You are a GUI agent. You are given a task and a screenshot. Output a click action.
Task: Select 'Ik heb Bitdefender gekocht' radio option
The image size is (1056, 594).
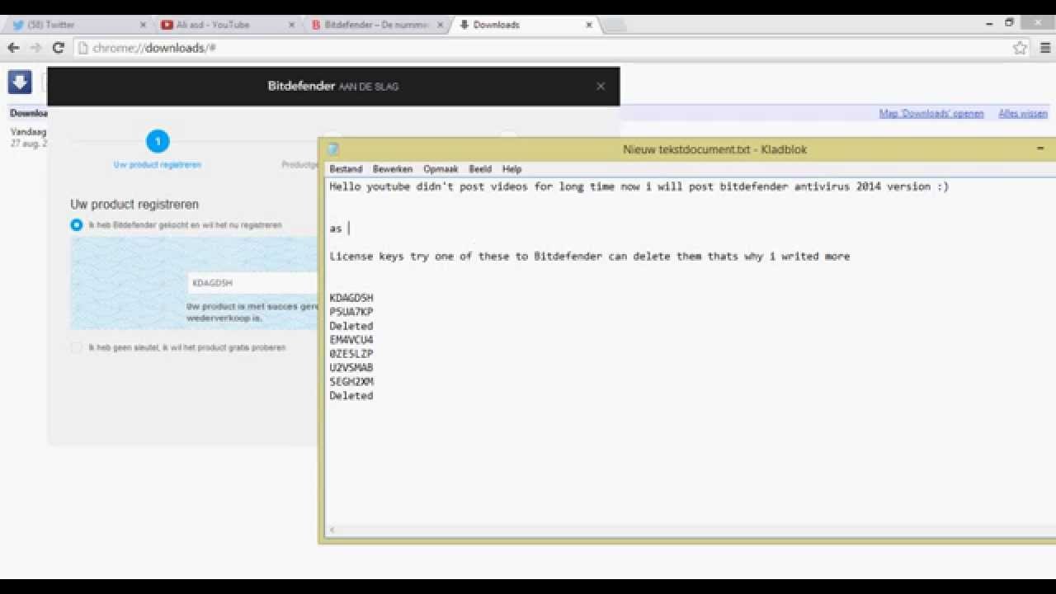tap(77, 224)
